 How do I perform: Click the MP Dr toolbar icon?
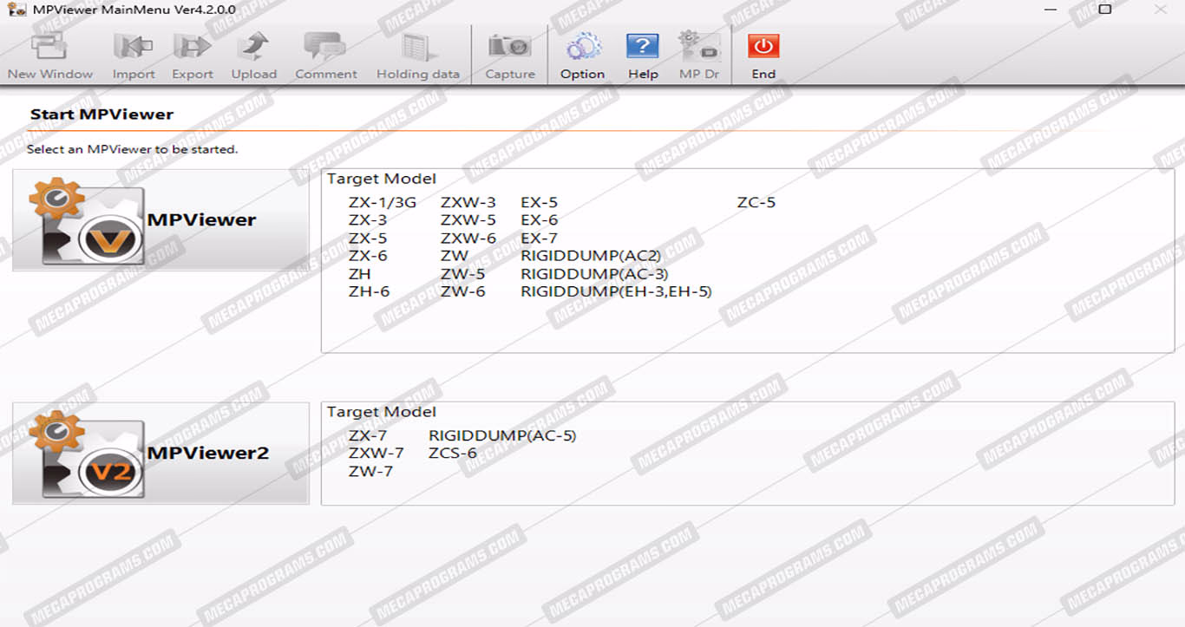[699, 56]
